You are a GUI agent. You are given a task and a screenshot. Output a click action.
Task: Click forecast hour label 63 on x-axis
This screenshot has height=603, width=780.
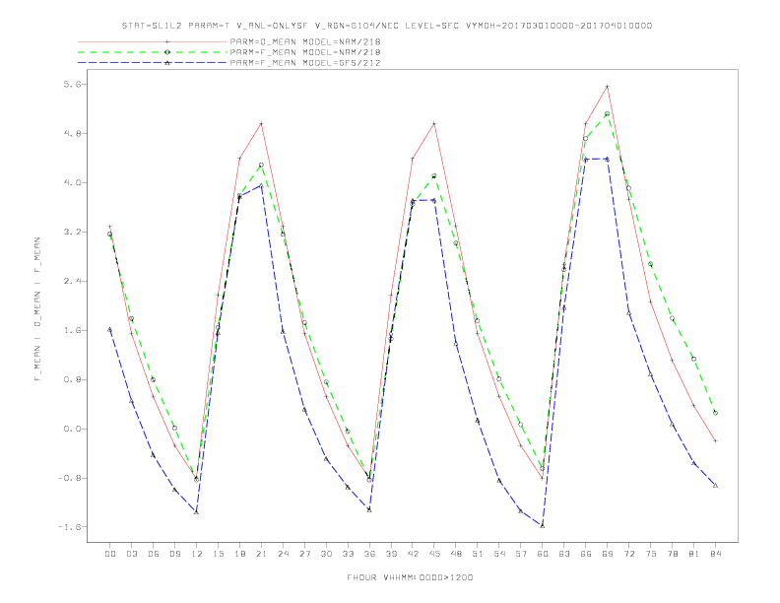pos(564,555)
